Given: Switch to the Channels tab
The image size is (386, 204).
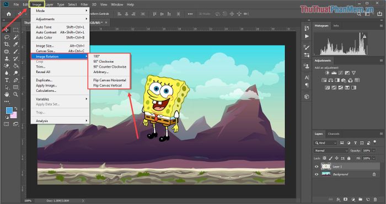Looking at the screenshot, I should click(x=334, y=134).
